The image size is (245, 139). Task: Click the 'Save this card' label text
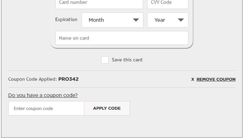pyautogui.click(x=127, y=60)
